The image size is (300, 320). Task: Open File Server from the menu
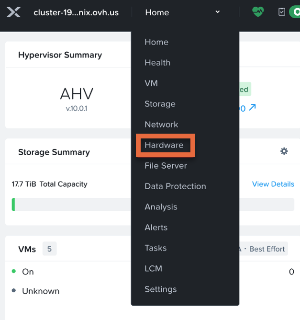[166, 166]
